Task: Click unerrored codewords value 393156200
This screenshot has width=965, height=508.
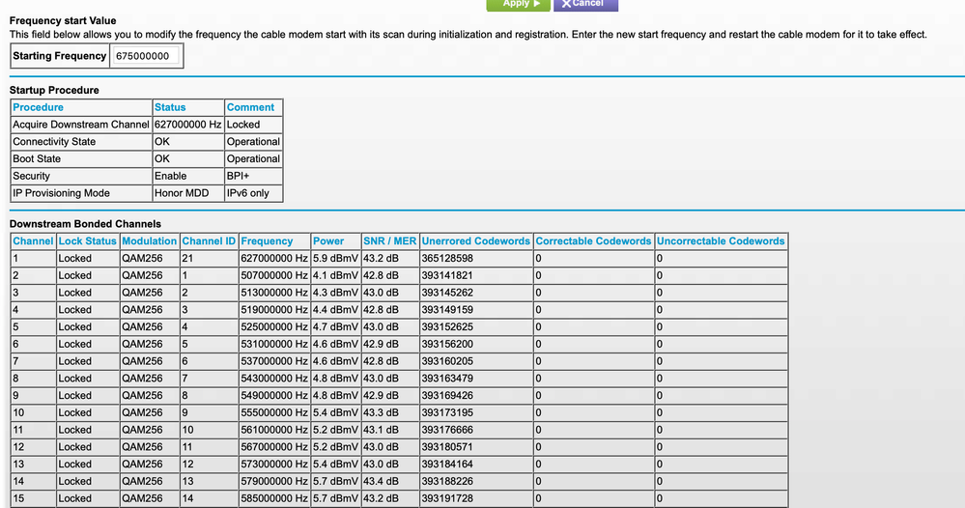Action: [447, 345]
